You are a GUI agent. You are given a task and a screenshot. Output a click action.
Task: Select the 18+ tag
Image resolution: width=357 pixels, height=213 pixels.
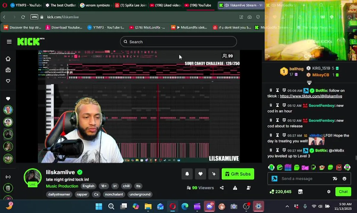coord(104,186)
